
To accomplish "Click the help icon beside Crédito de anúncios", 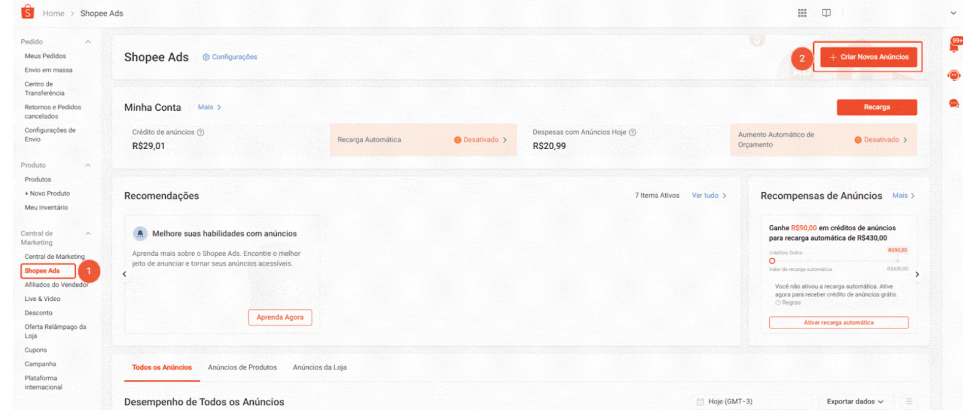I will (x=200, y=132).
